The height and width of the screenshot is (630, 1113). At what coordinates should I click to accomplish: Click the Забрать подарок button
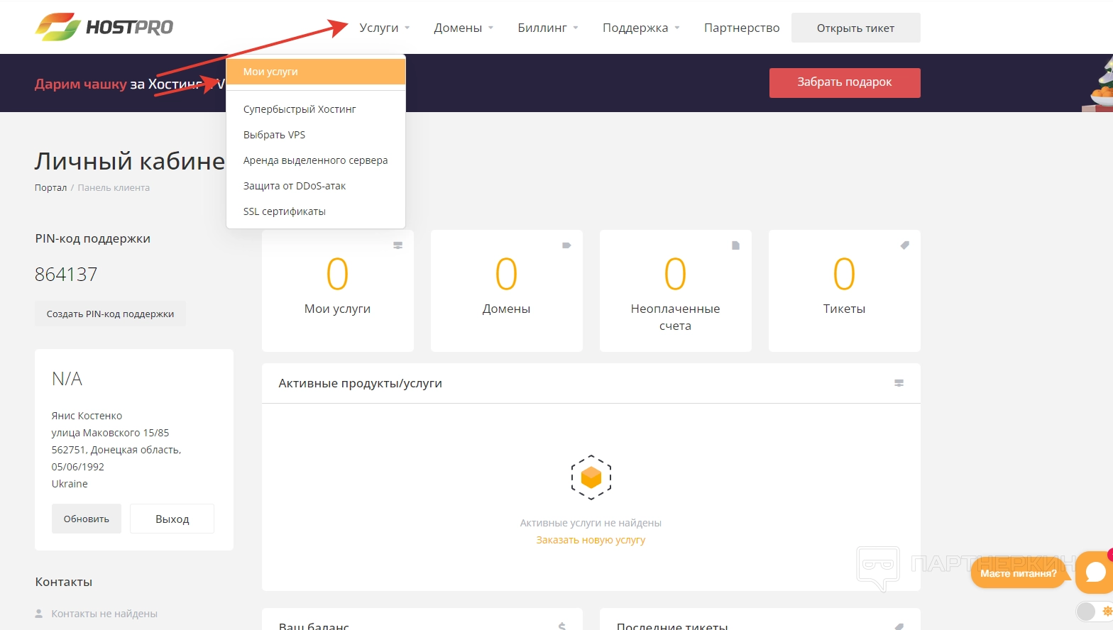[845, 82]
